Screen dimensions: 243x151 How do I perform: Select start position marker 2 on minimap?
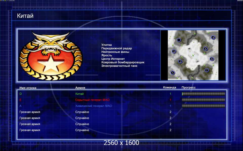point(180,61)
